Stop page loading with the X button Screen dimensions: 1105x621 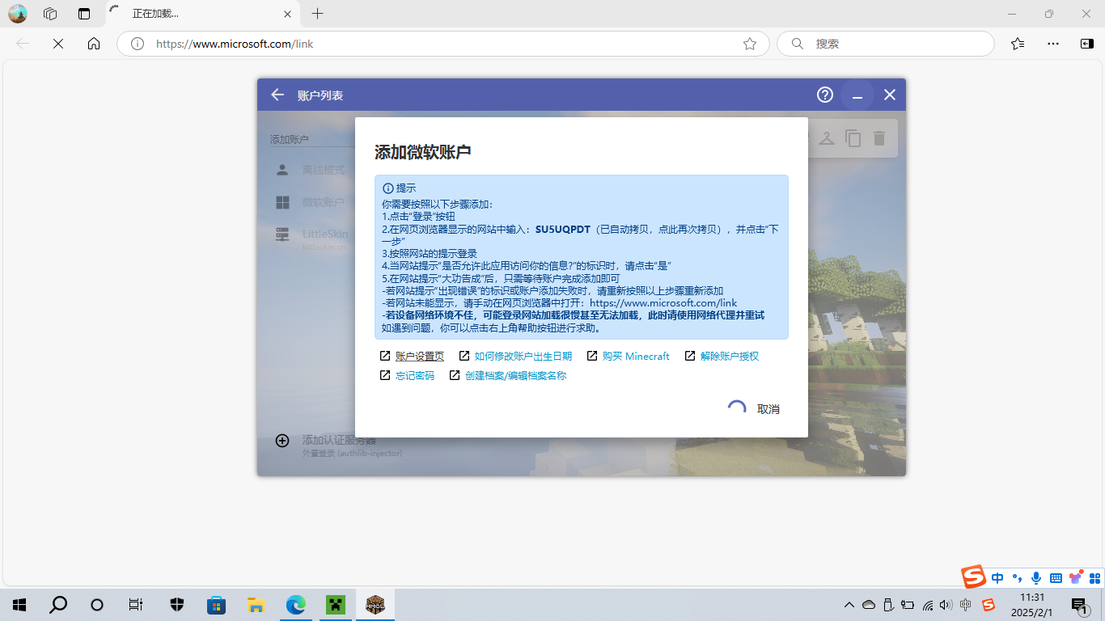click(58, 44)
